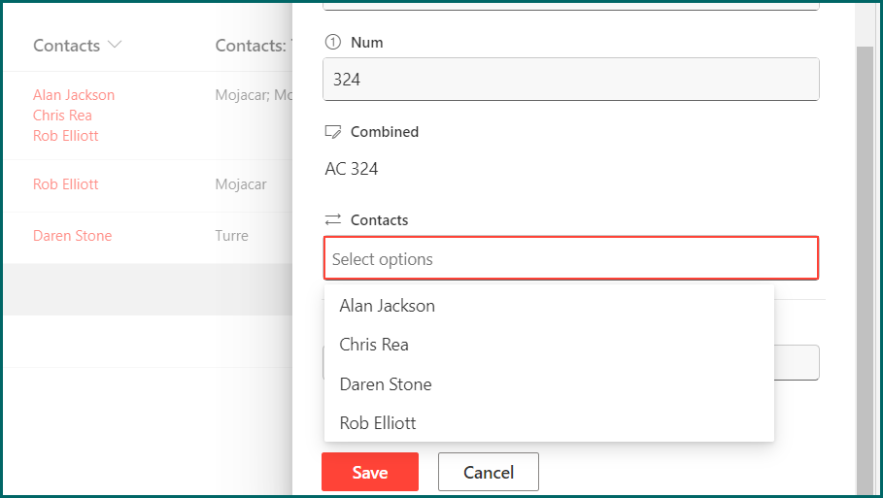Click the partially visible "Contacts:" column header
Image resolution: width=883 pixels, height=498 pixels.
[x=253, y=46]
